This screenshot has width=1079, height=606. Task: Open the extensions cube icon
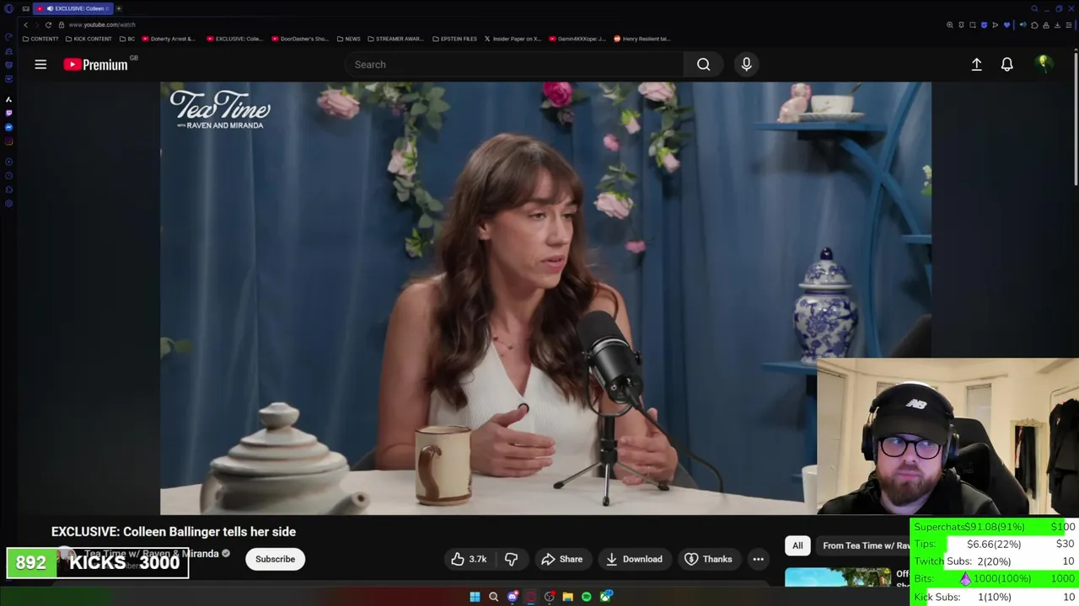point(1034,24)
